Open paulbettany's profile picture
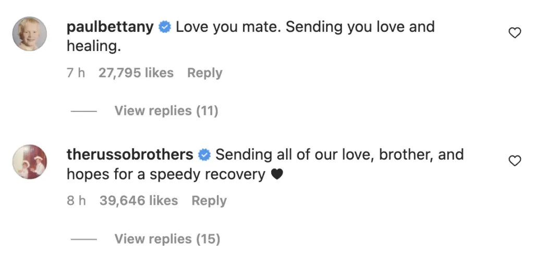This screenshot has height=264, width=534. [x=30, y=34]
